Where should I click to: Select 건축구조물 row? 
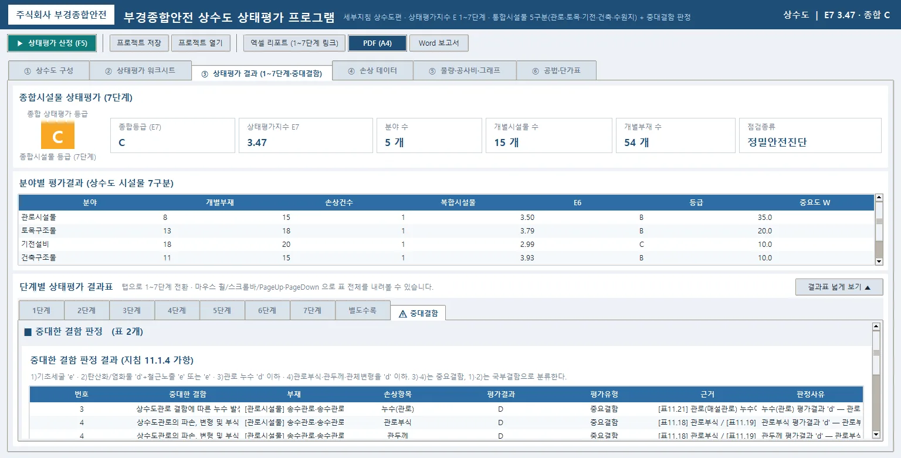[x=446, y=257]
